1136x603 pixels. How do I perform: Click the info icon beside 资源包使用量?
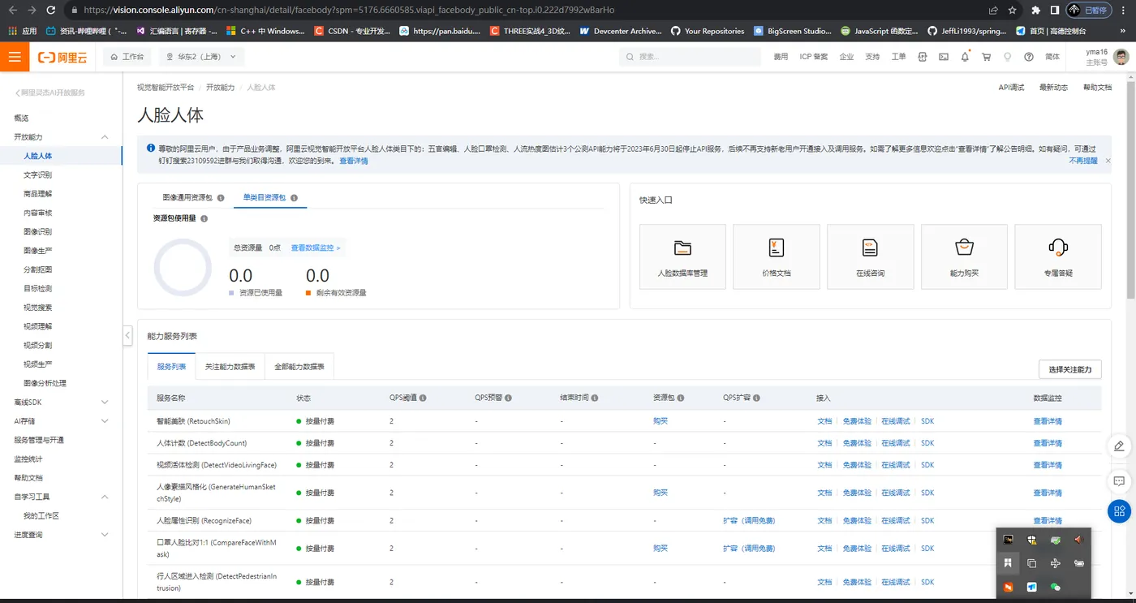click(204, 218)
